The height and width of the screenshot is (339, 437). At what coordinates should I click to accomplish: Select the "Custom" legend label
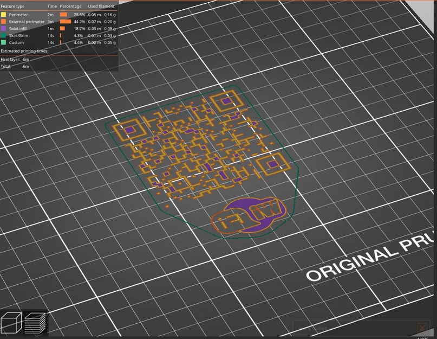click(x=16, y=42)
